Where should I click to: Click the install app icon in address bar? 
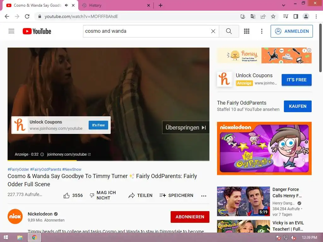pos(243,16)
